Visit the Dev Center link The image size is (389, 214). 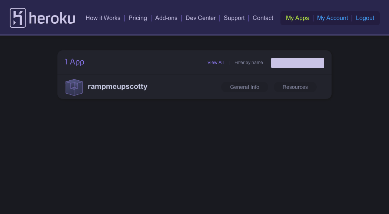point(200,18)
